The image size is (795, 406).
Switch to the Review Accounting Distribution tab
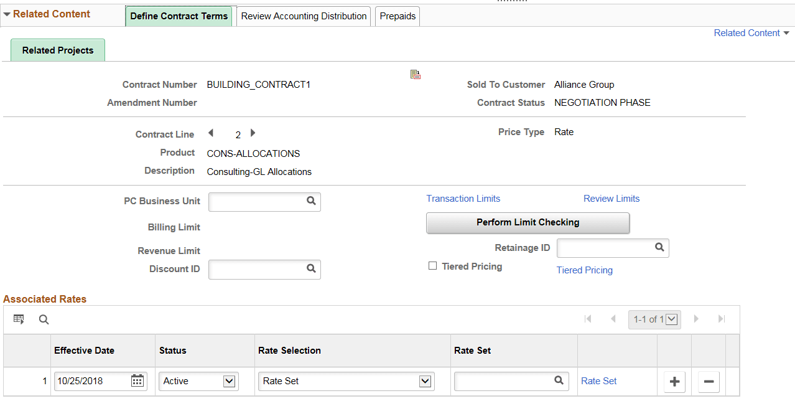tap(303, 16)
